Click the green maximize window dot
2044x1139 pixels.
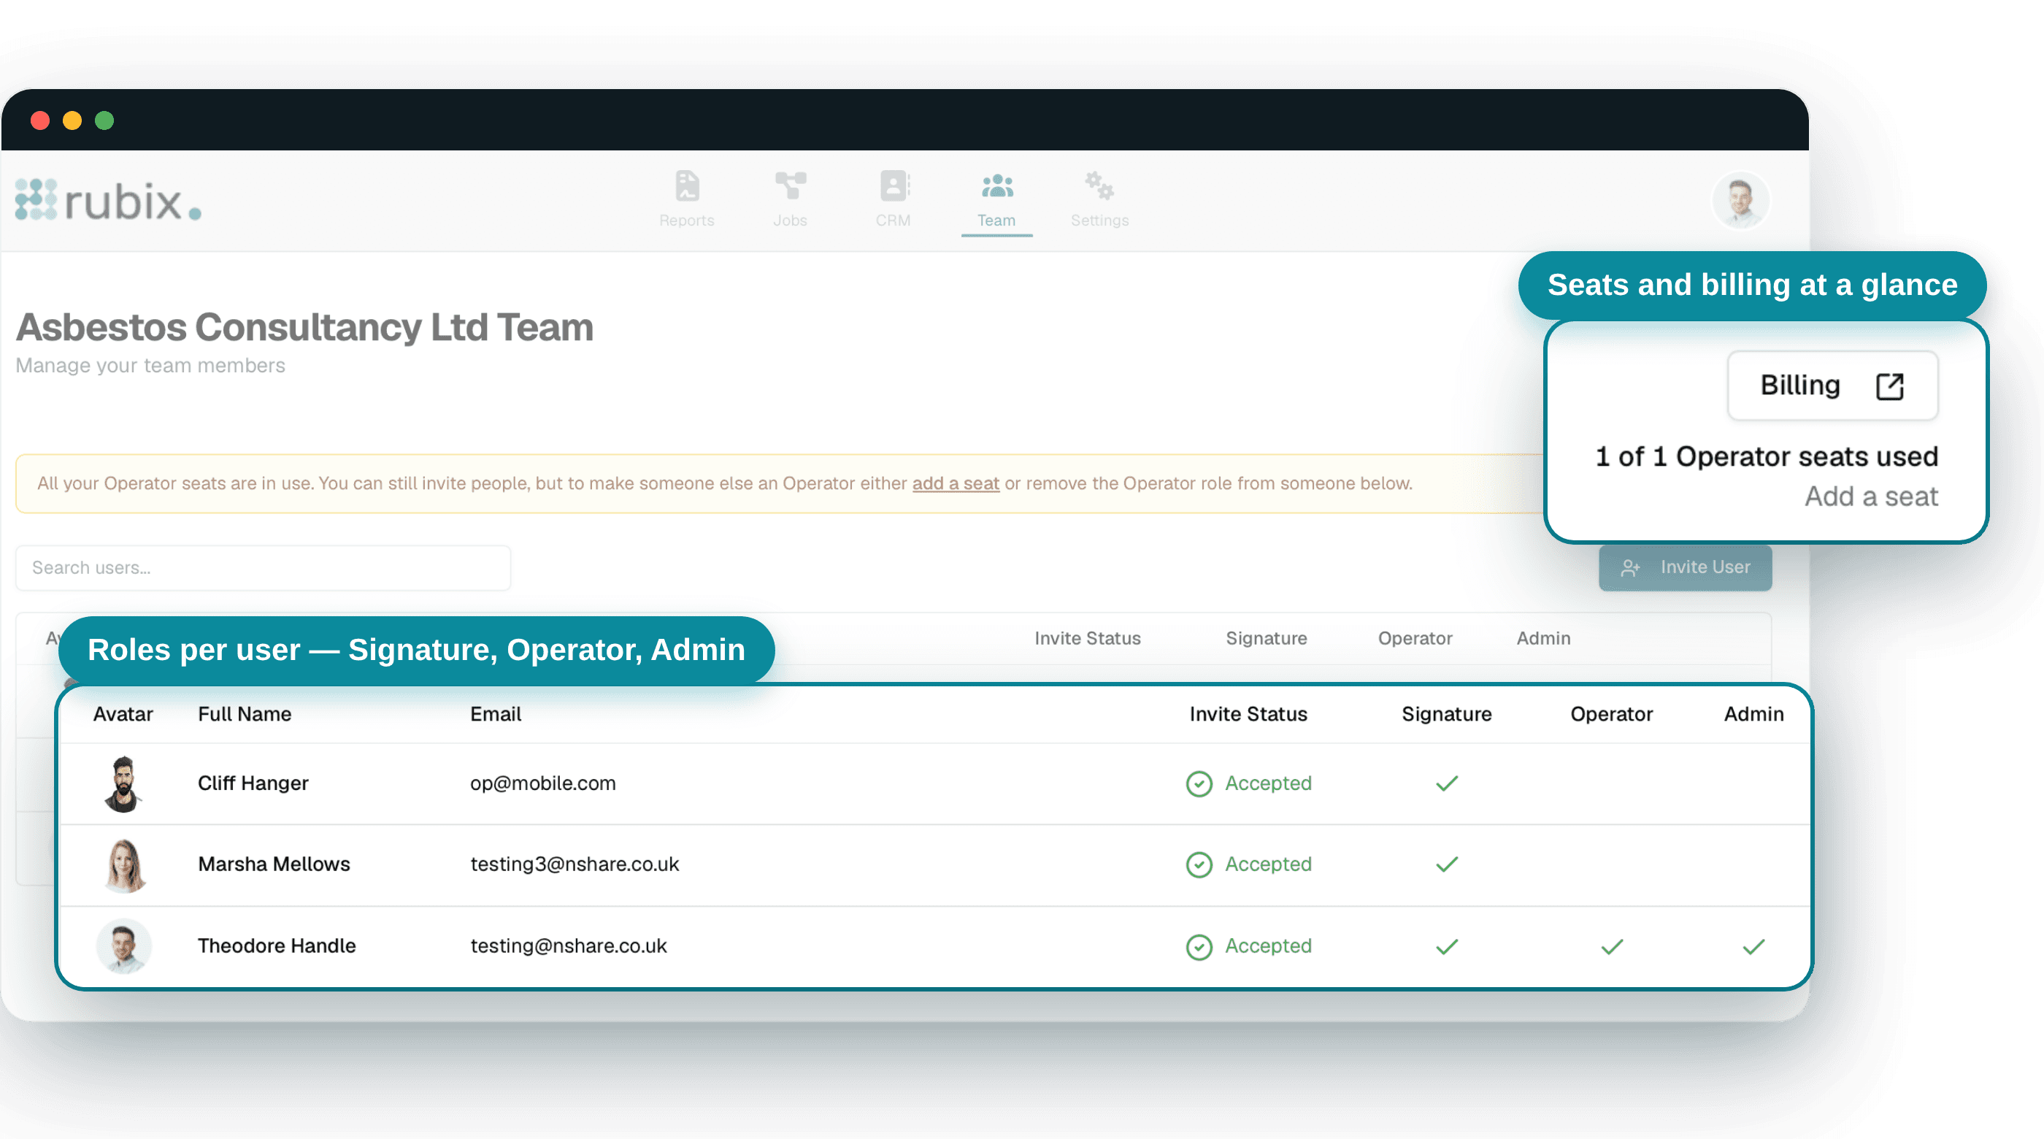104,120
